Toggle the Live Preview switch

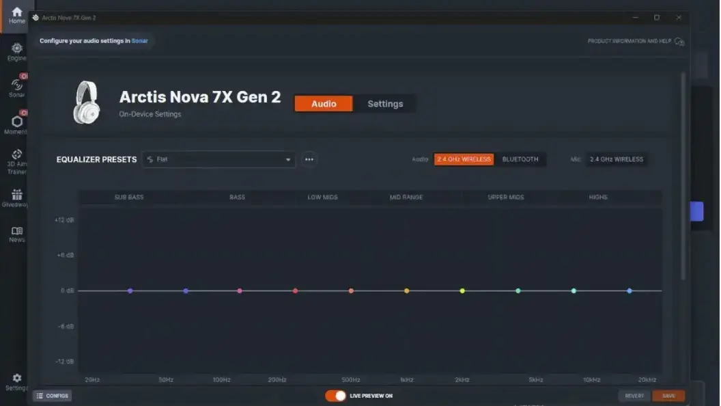(x=335, y=396)
